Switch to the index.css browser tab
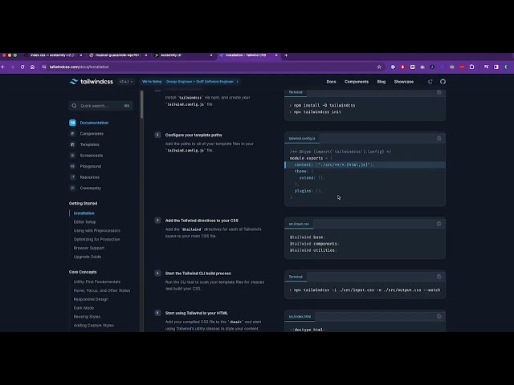Viewport: 514px width, 385px height. pyautogui.click(x=52, y=55)
